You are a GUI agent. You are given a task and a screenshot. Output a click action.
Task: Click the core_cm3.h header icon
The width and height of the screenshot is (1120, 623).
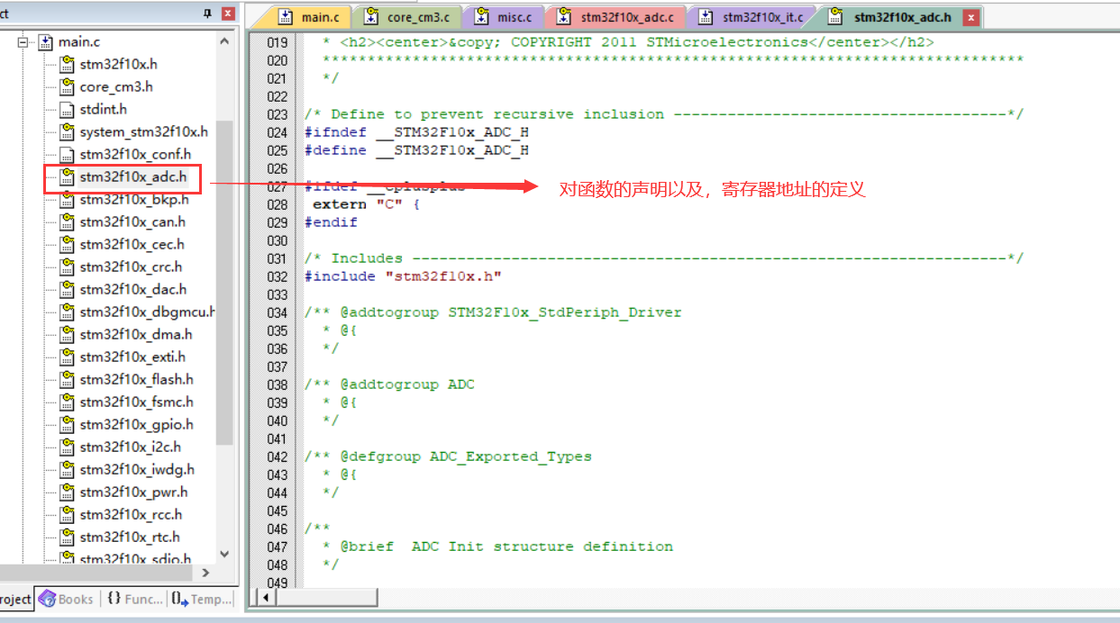pyautogui.click(x=67, y=86)
